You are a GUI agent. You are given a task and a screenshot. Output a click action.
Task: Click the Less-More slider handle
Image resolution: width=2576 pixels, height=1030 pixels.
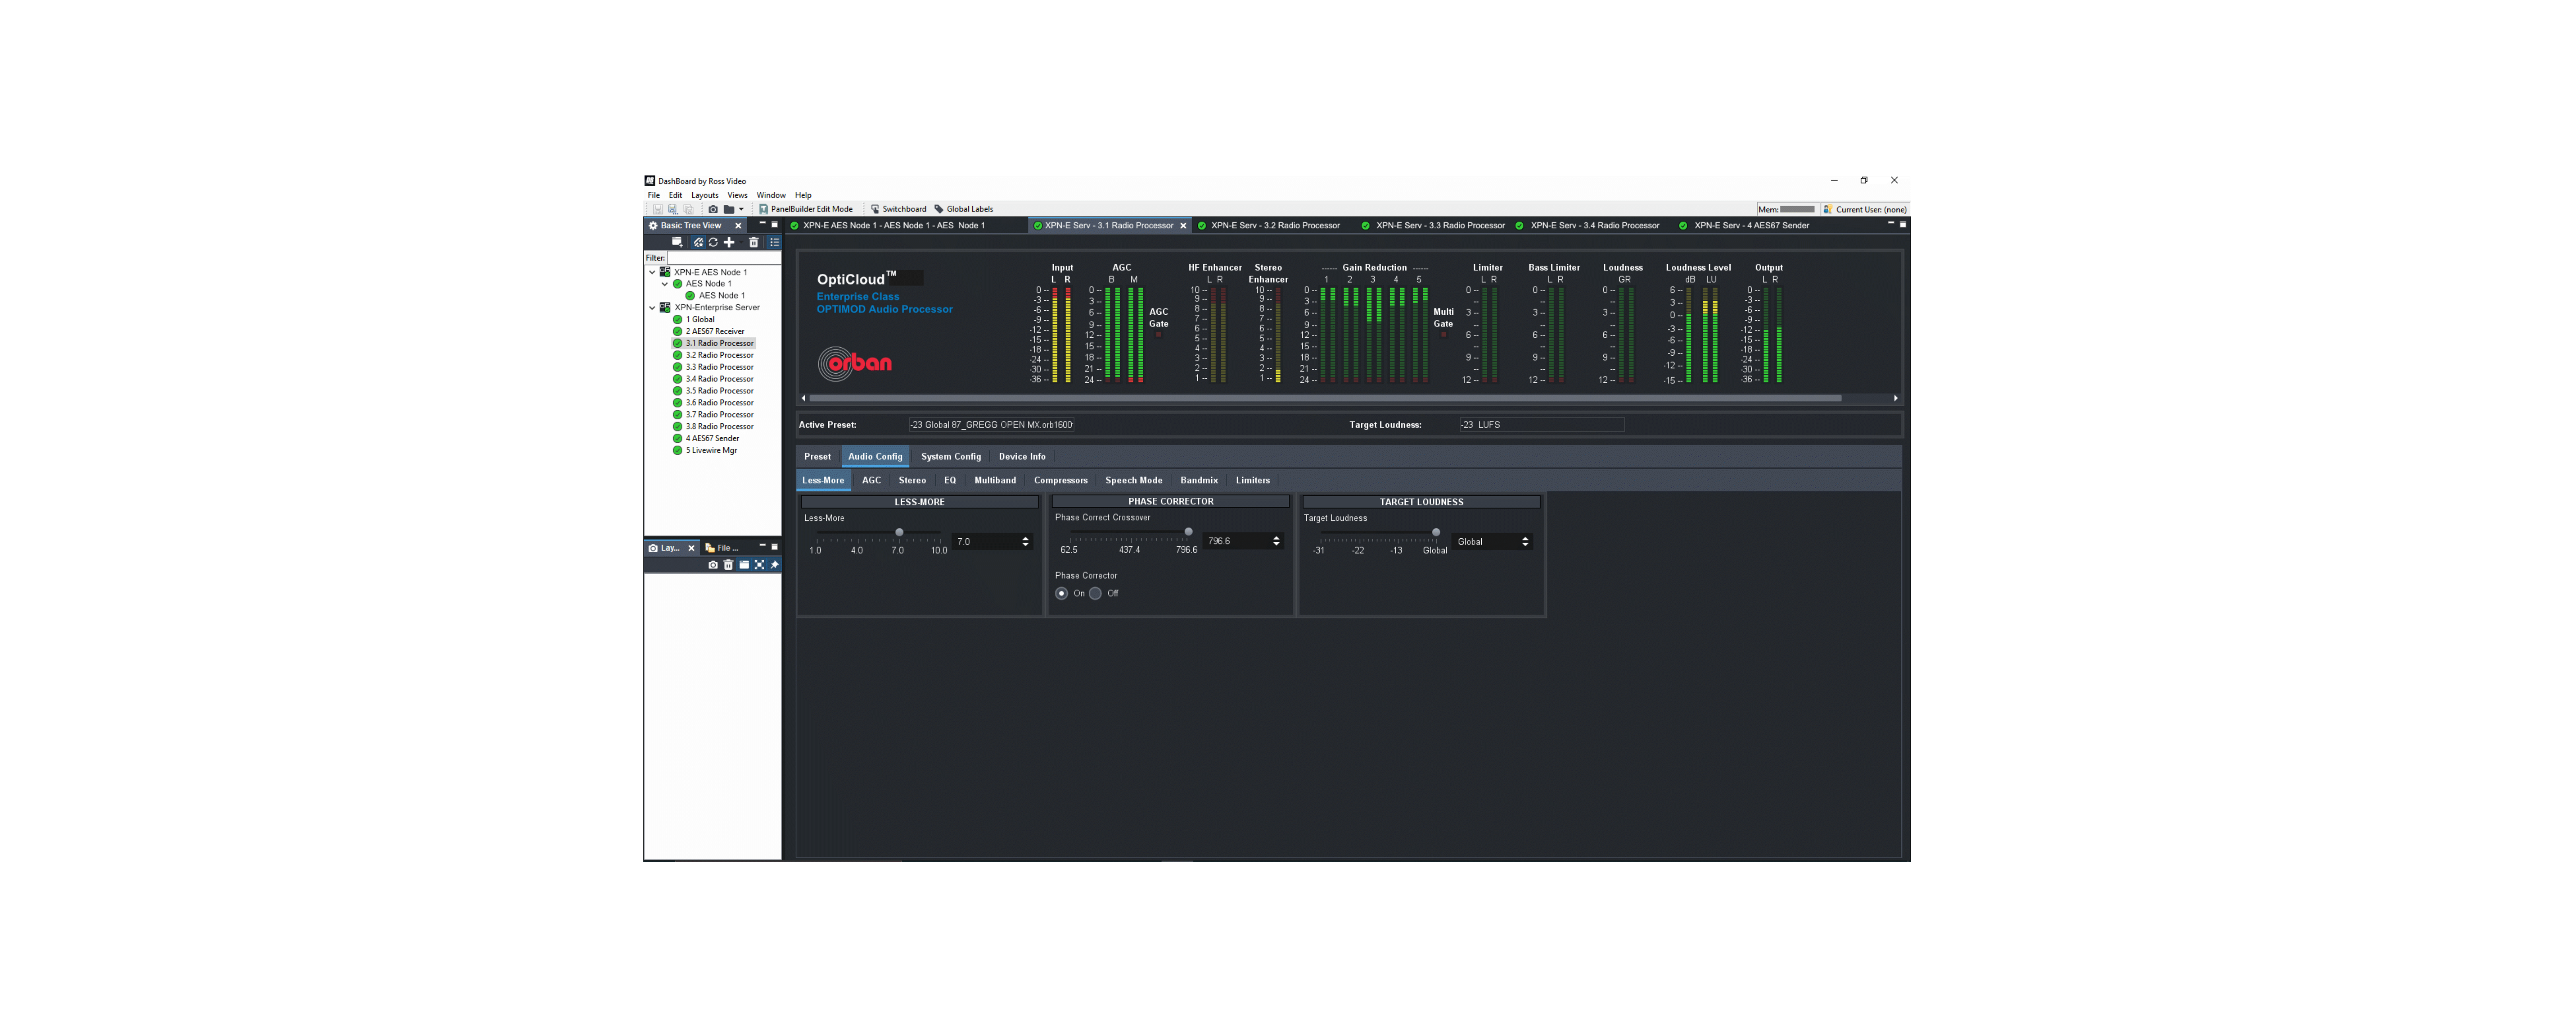899,533
